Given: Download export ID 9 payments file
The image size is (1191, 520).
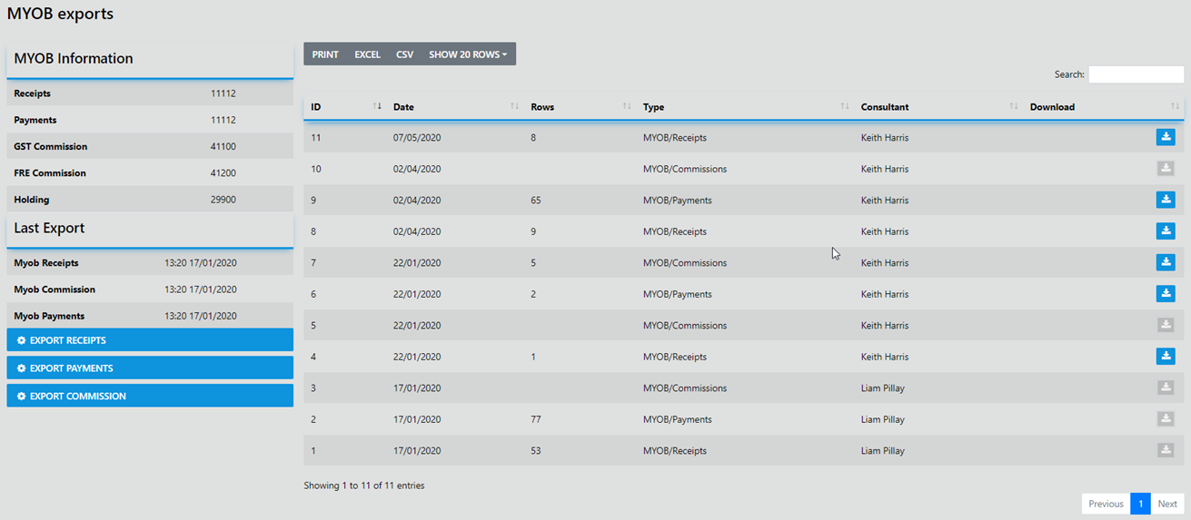Looking at the screenshot, I should click(1165, 200).
